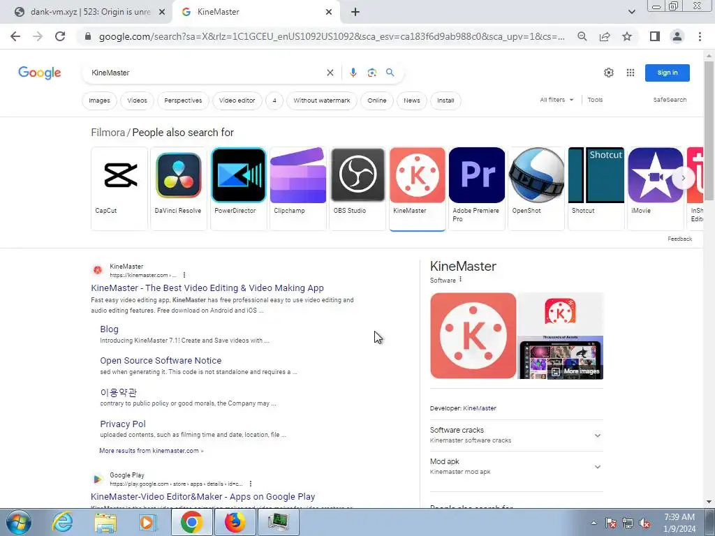The image size is (715, 536).
Task: Open the Google apps grid
Action: (631, 73)
